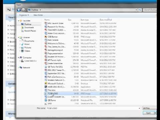
Task: Select the SASI shortcut icon
Action: click(x=46, y=103)
